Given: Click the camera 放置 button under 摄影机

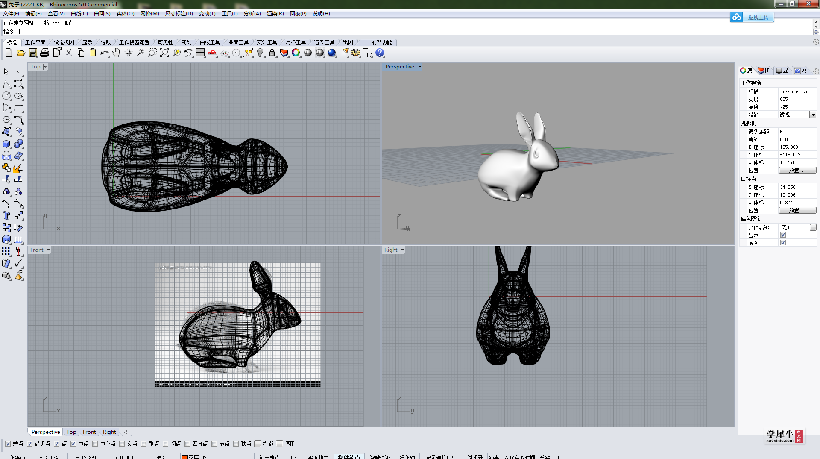Looking at the screenshot, I should point(797,170).
